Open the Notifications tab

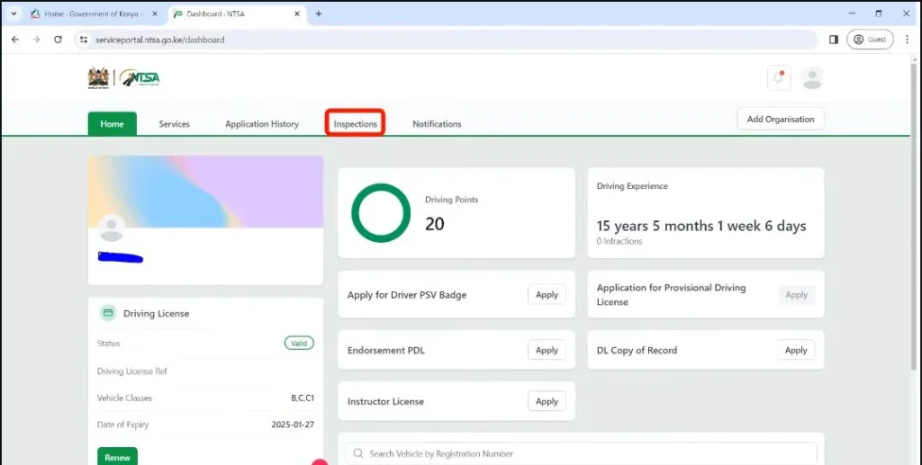click(x=437, y=124)
